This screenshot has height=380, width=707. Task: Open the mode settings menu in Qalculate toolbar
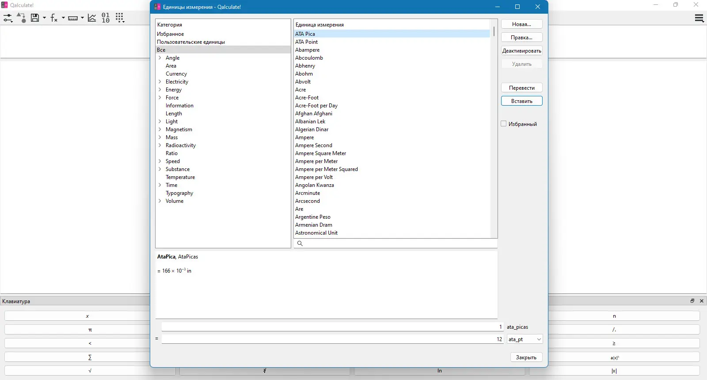pyautogui.click(x=8, y=18)
